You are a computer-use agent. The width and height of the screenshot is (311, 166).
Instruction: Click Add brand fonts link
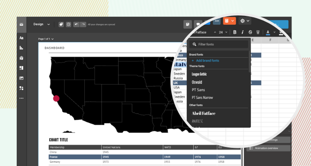click(205, 60)
